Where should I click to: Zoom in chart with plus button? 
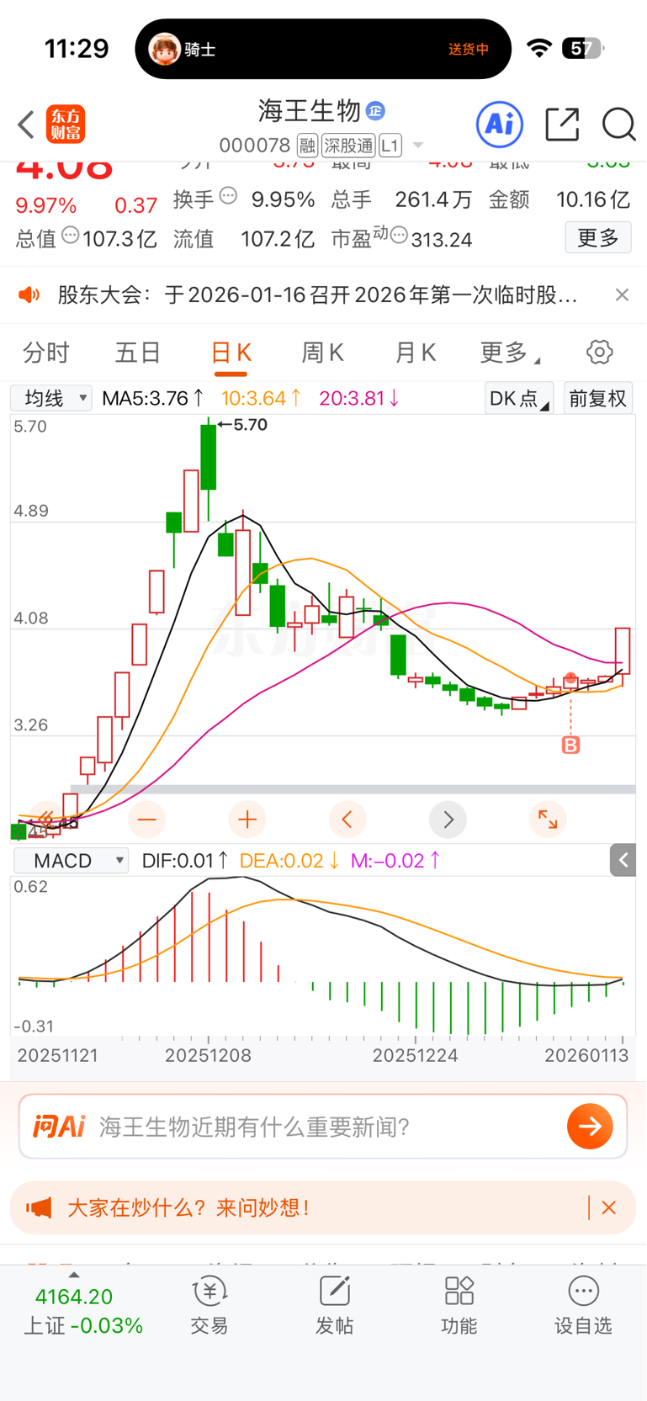[x=247, y=819]
